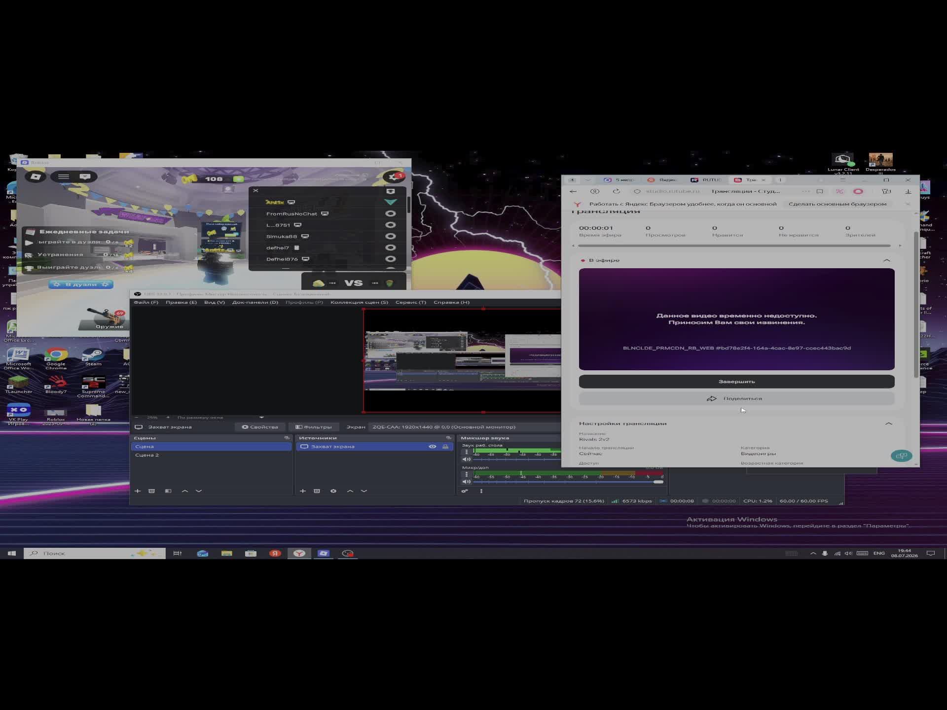Open options dots for desktop audio channel
Image resolution: width=947 pixels, height=710 pixels.
(467, 452)
